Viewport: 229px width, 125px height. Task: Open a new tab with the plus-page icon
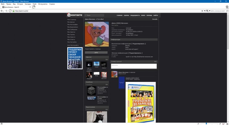[34, 7]
